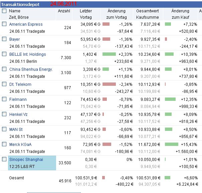Click the Name column header
Image resolution: width=202 pixels, height=193 pixels.
click(15, 11)
